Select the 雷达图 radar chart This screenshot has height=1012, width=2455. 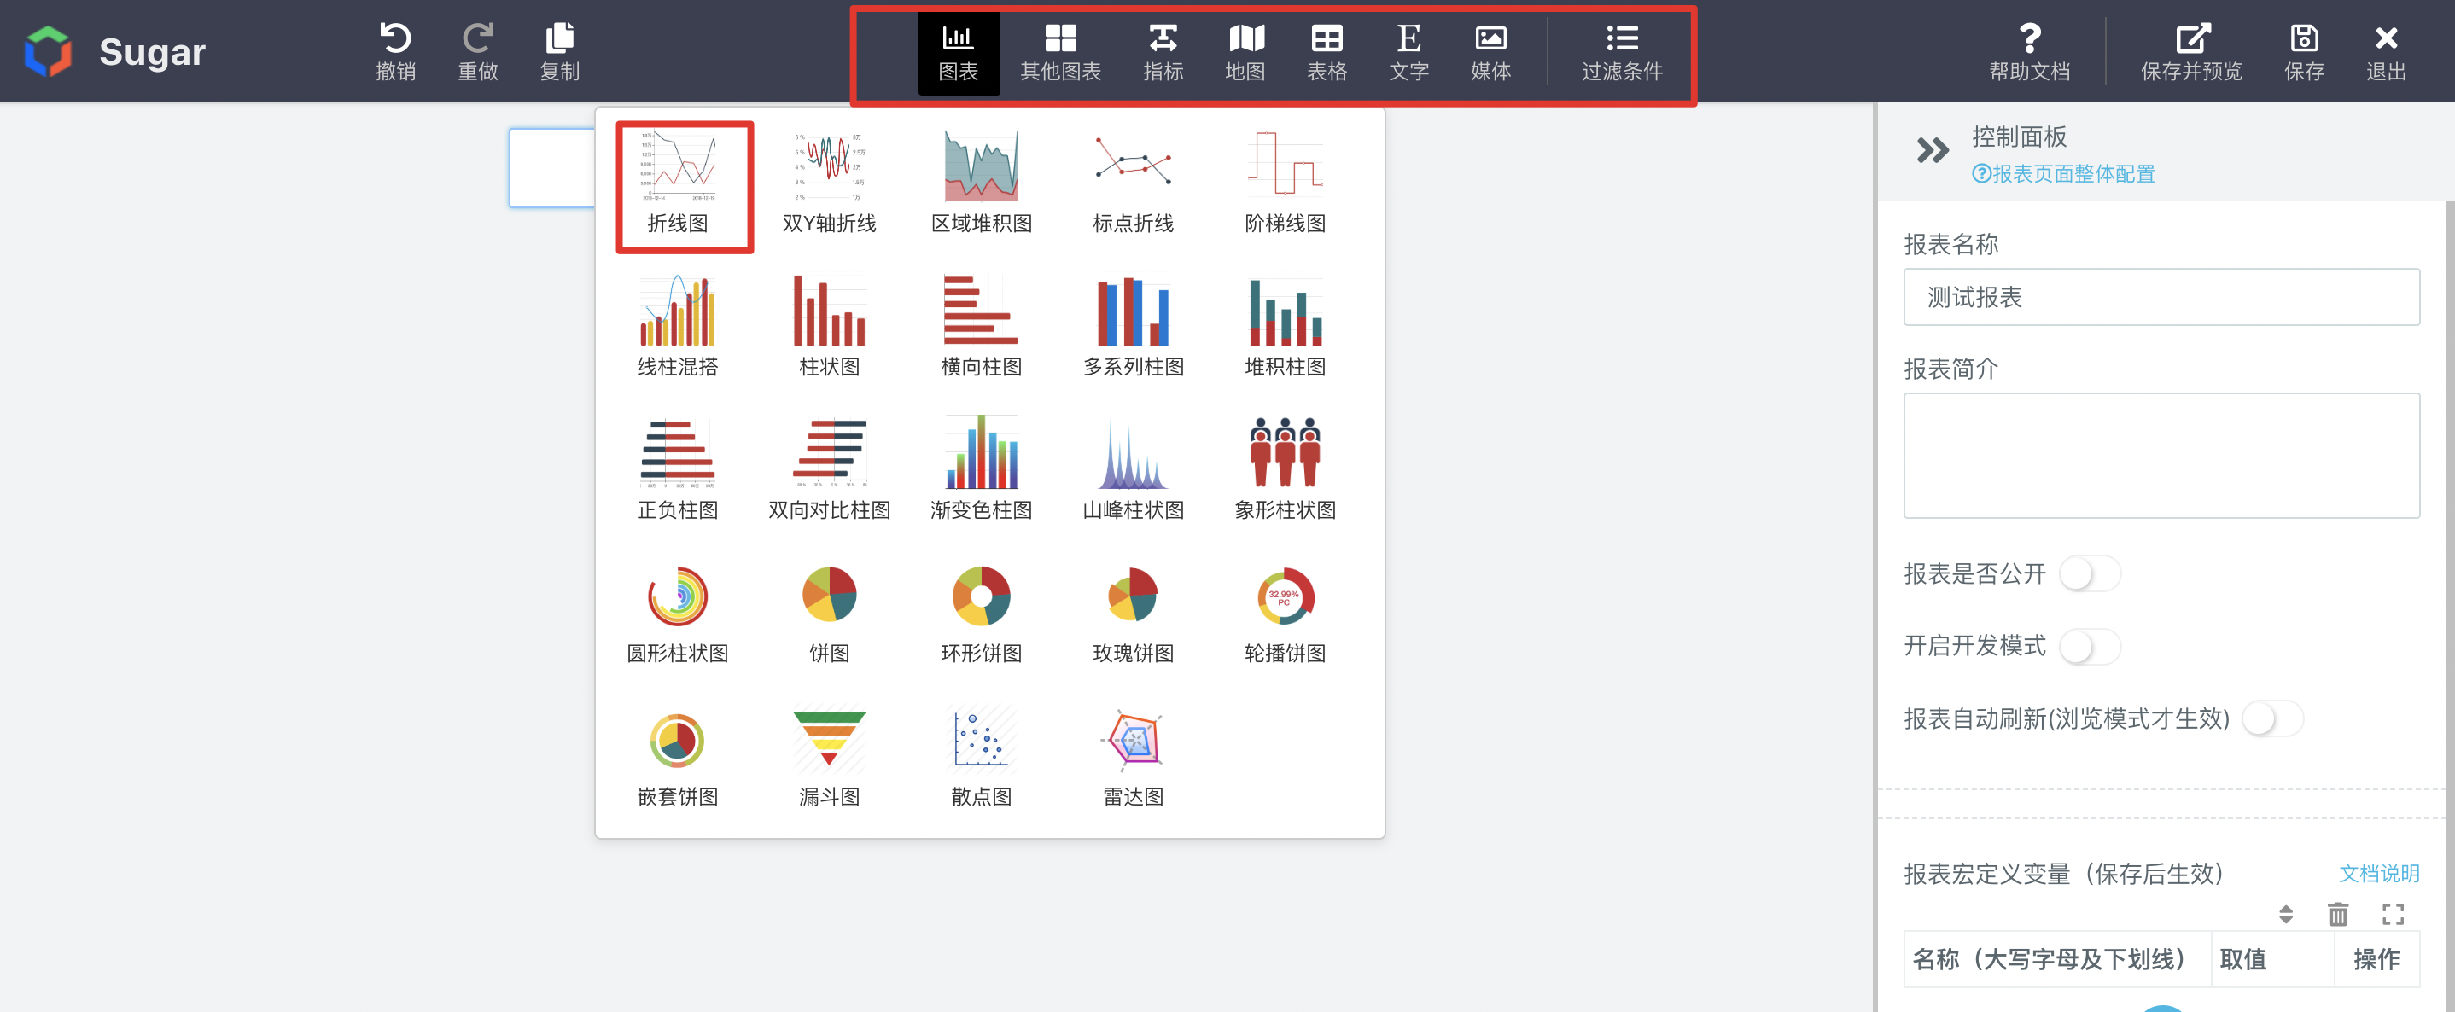pyautogui.click(x=1132, y=758)
